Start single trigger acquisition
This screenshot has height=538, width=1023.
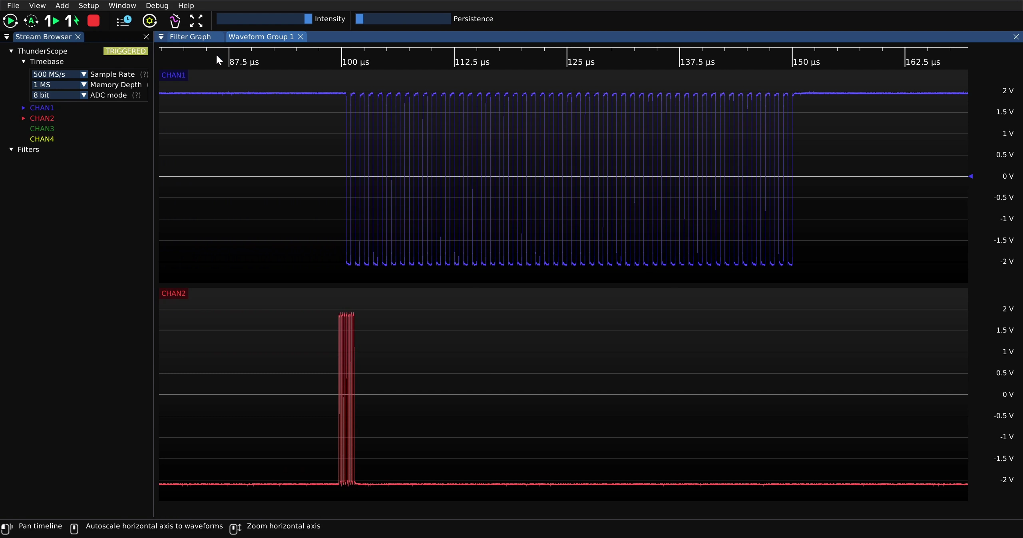[x=52, y=21]
